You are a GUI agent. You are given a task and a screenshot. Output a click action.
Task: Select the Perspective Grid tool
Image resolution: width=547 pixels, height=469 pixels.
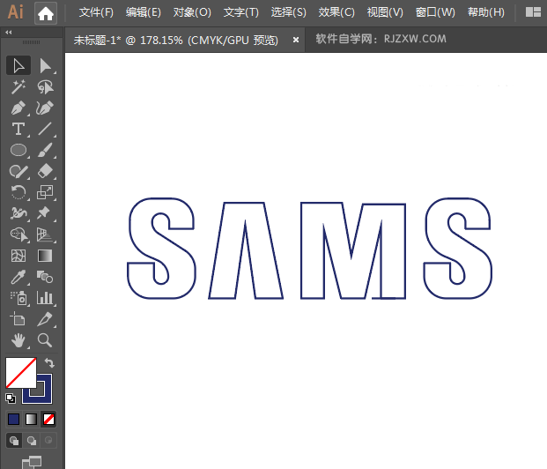(x=45, y=234)
